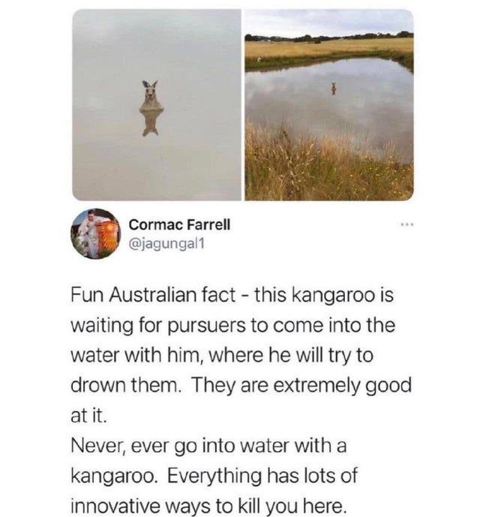Open the three-dot more options menu
480x517 pixels.
(x=407, y=225)
